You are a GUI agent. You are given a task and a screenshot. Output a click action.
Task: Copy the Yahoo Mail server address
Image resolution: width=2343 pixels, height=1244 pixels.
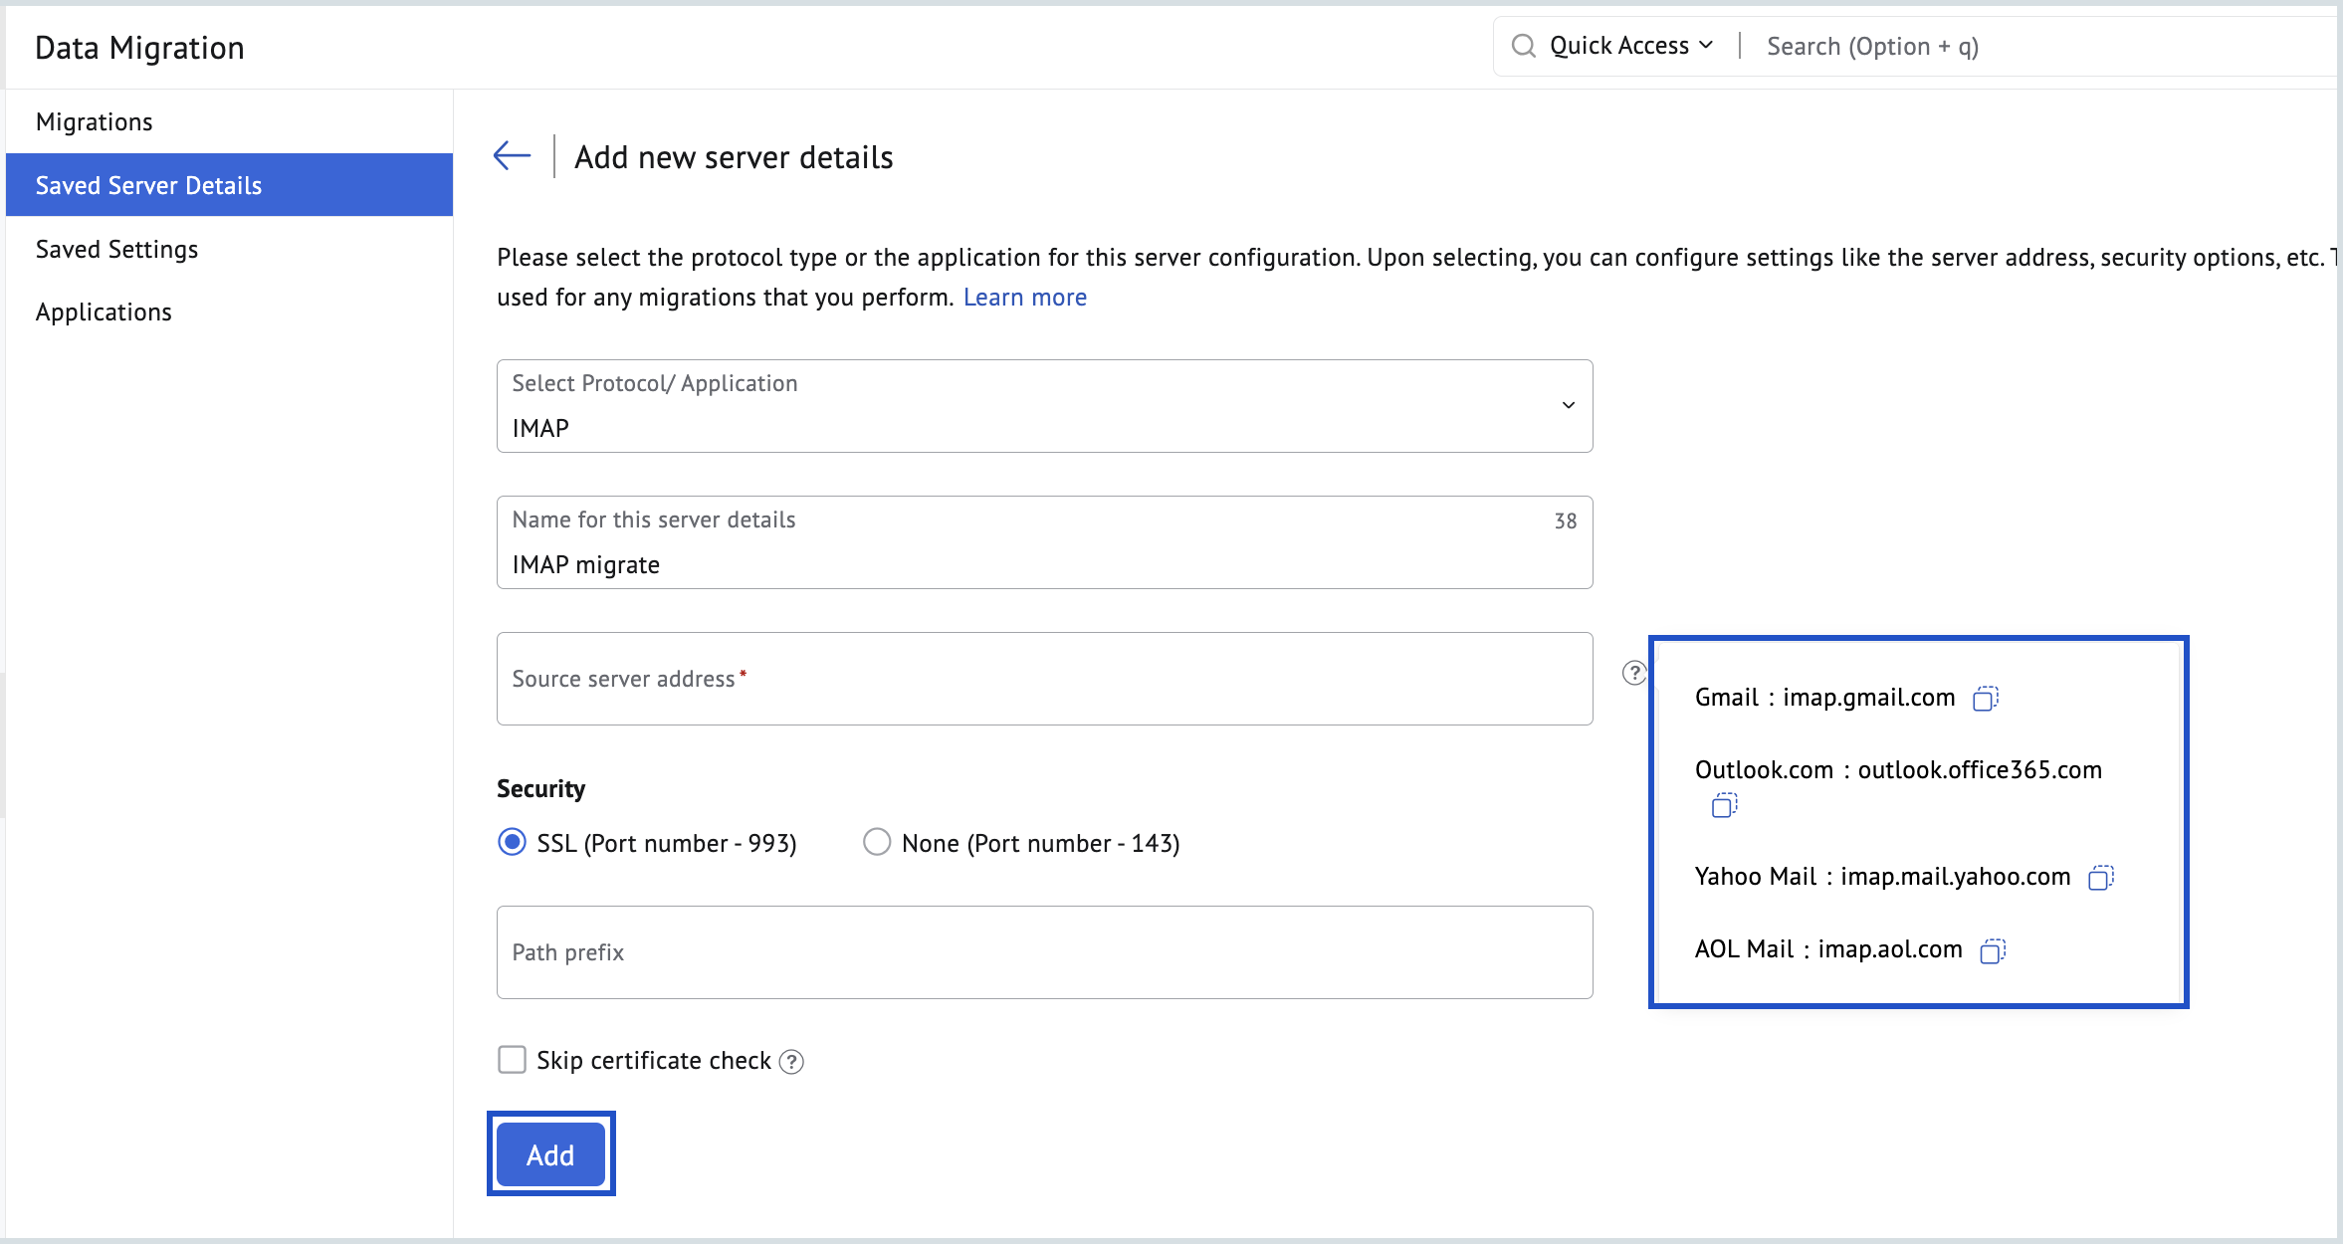pyautogui.click(x=2100, y=878)
